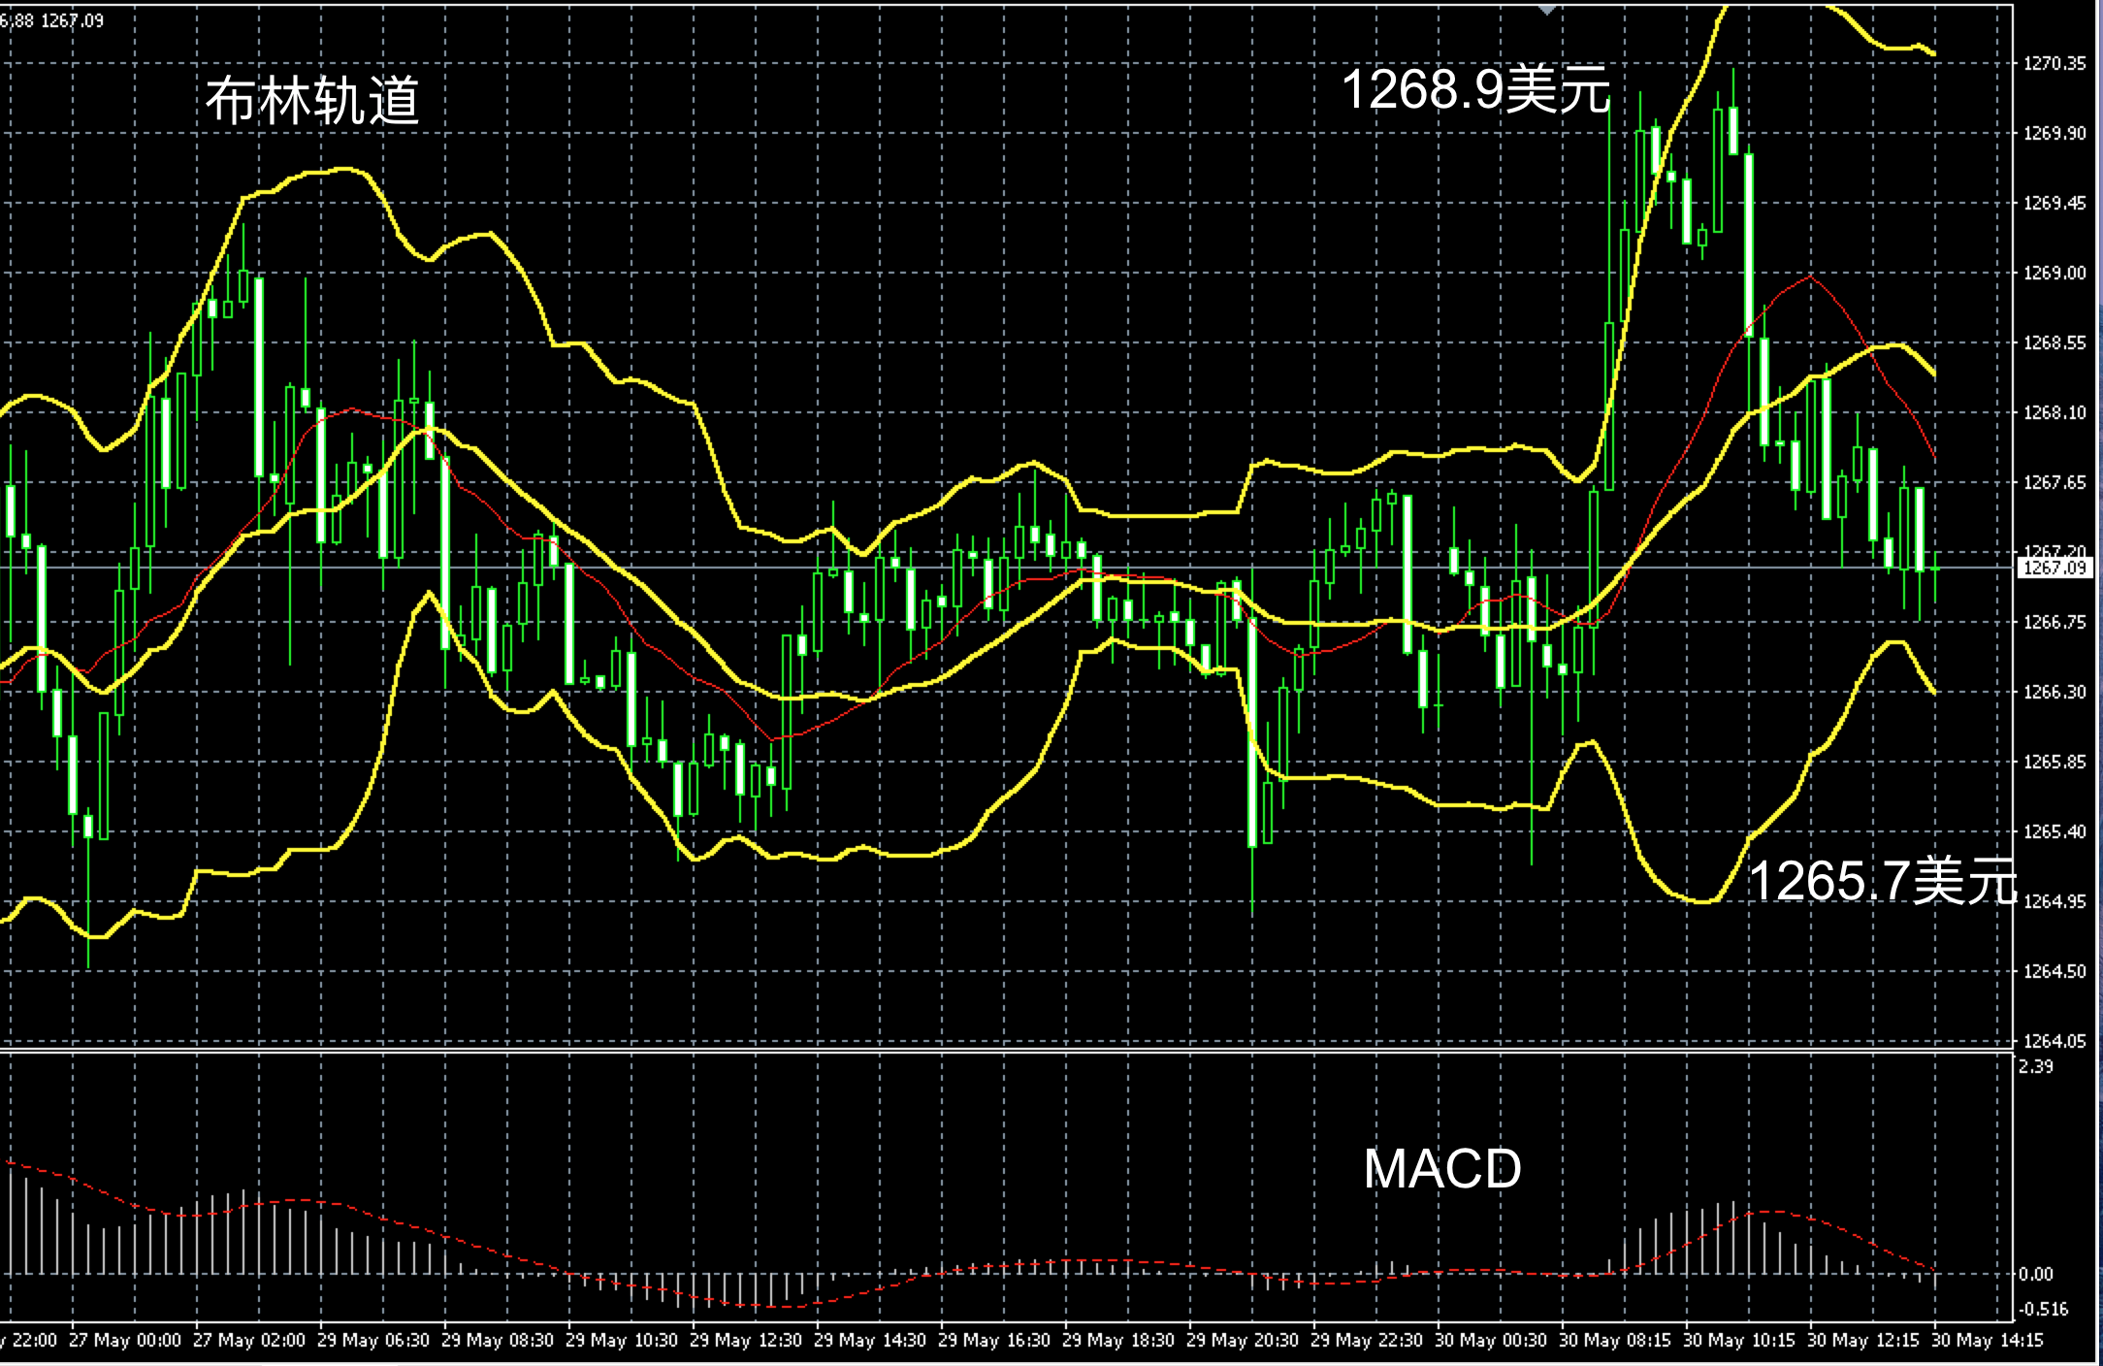Click the 1265.7美元 price annotation
This screenshot has height=1366, width=2103.
click(x=1882, y=881)
